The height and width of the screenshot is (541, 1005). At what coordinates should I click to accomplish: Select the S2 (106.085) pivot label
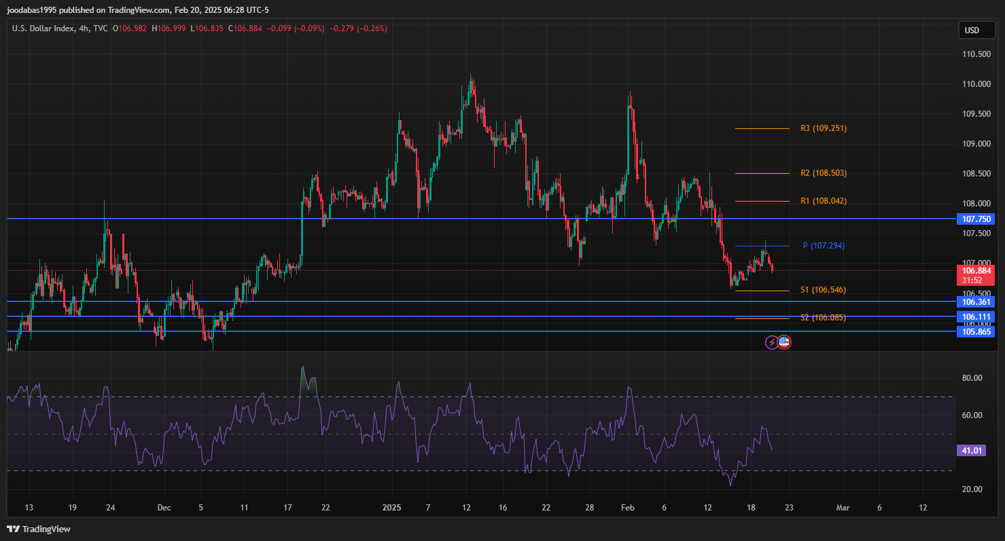coord(823,317)
